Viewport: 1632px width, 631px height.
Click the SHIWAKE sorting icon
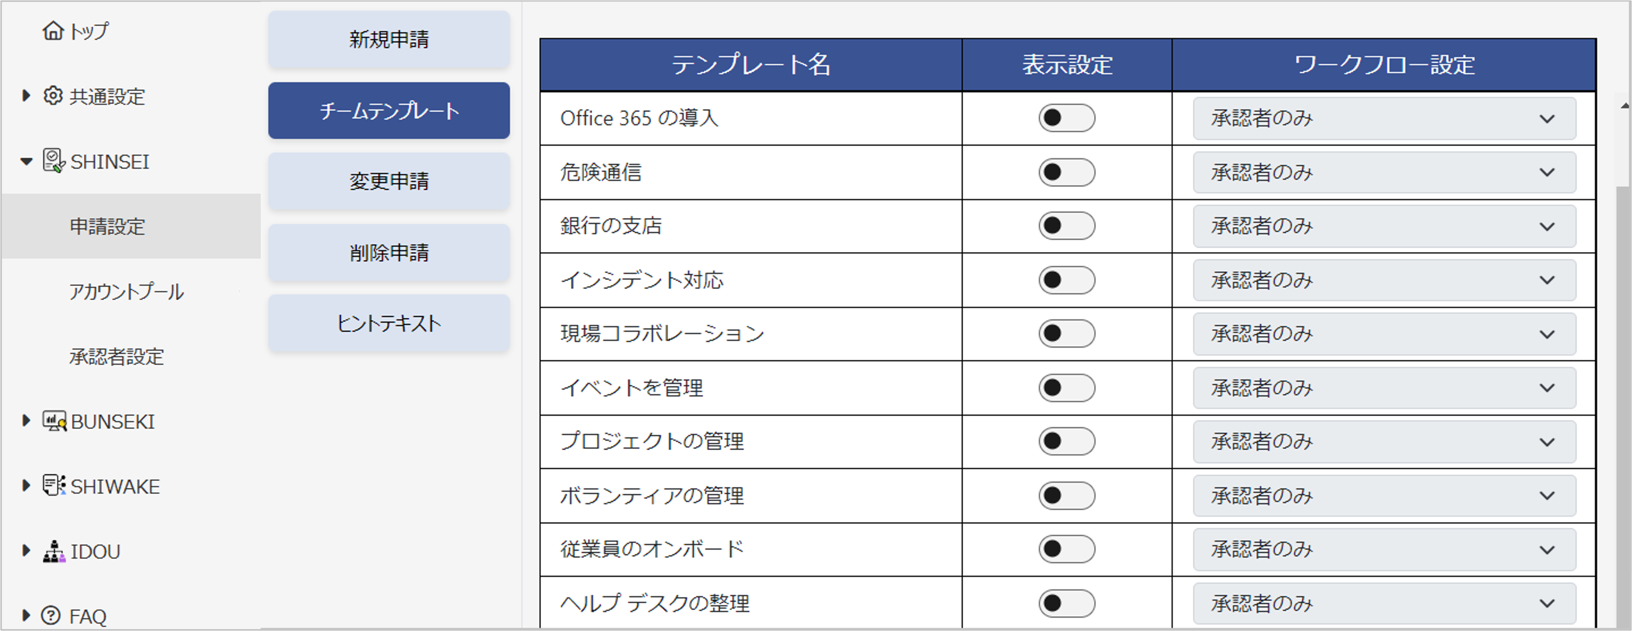54,486
